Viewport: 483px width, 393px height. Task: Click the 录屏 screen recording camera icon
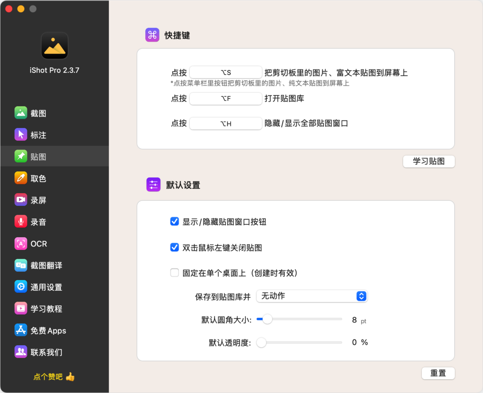(x=21, y=199)
